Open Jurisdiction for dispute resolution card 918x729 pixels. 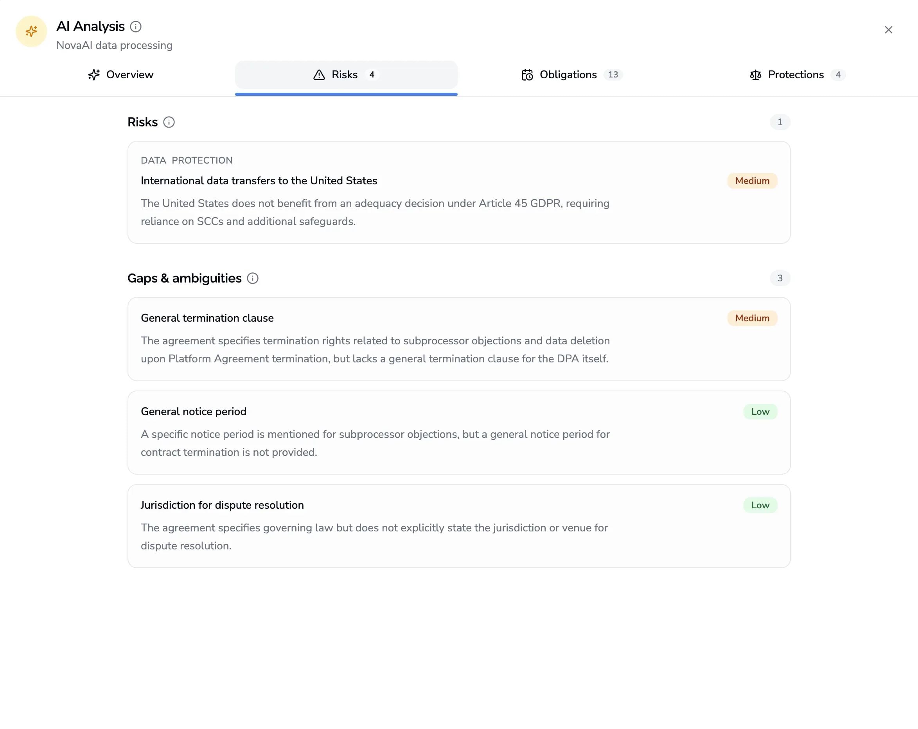[x=458, y=526]
